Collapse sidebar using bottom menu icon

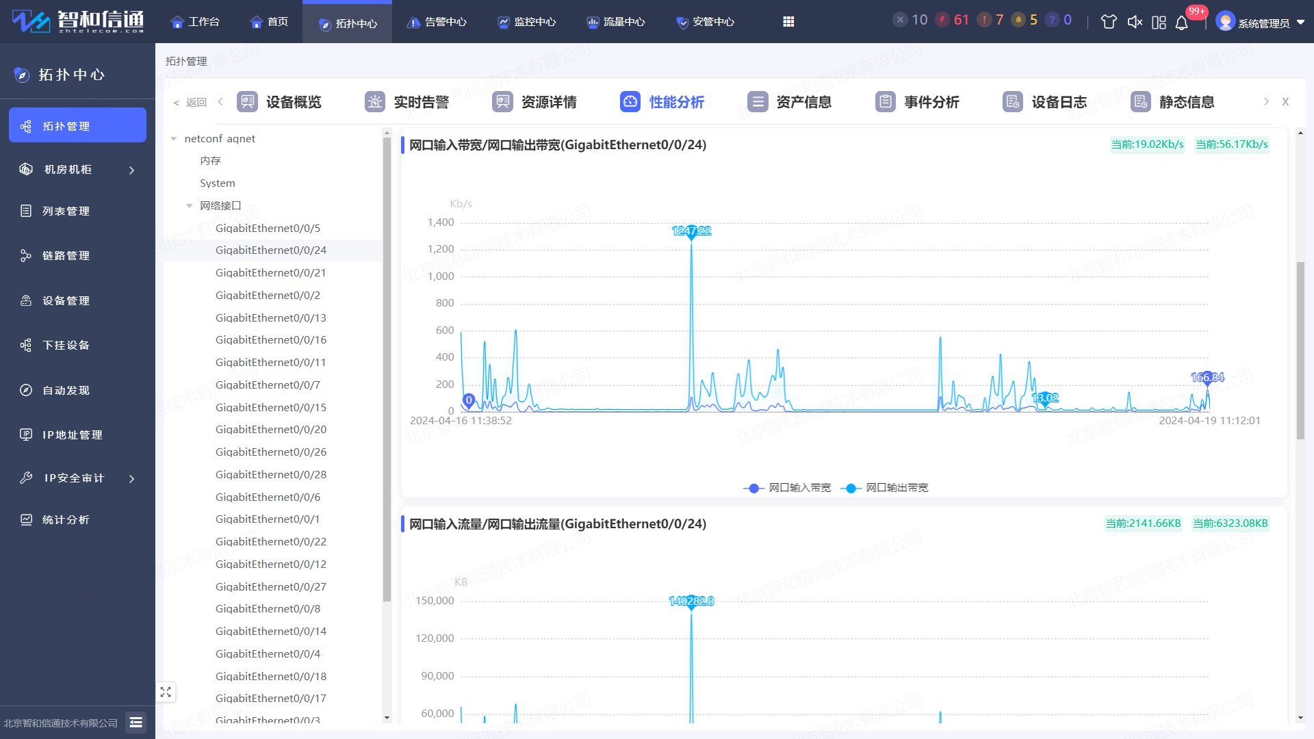pos(136,723)
